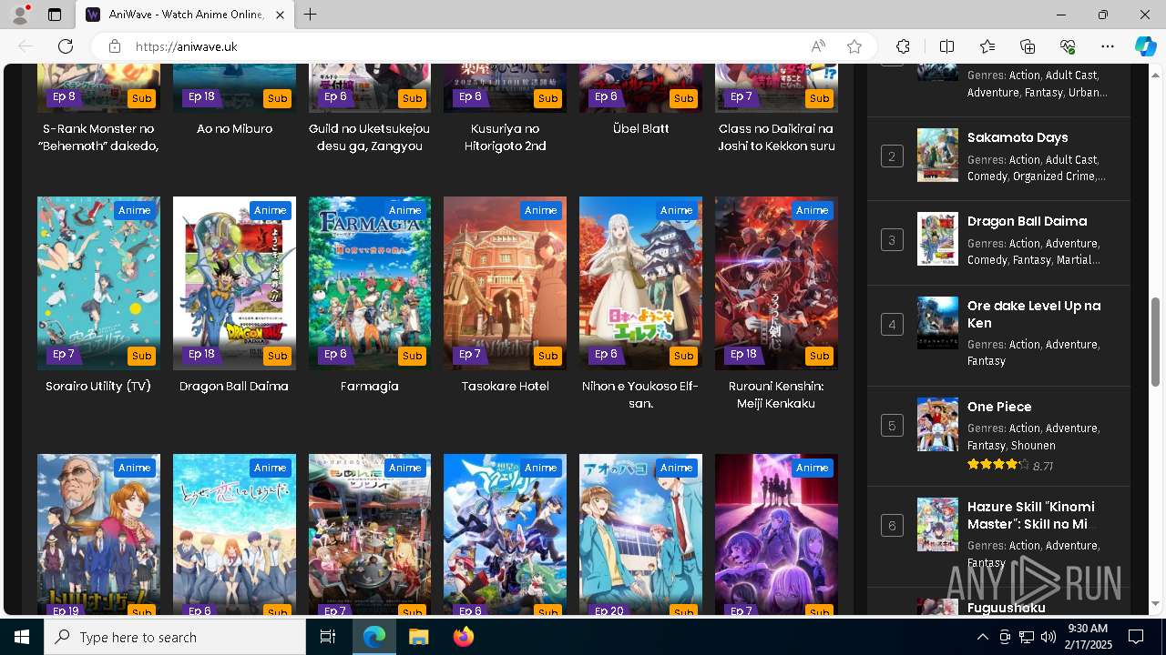Click the One Piece star rating

tap(998, 465)
